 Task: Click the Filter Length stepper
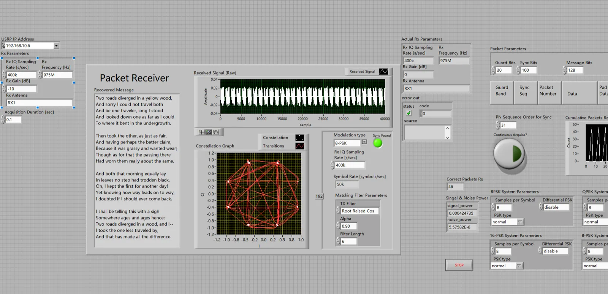[338, 241]
